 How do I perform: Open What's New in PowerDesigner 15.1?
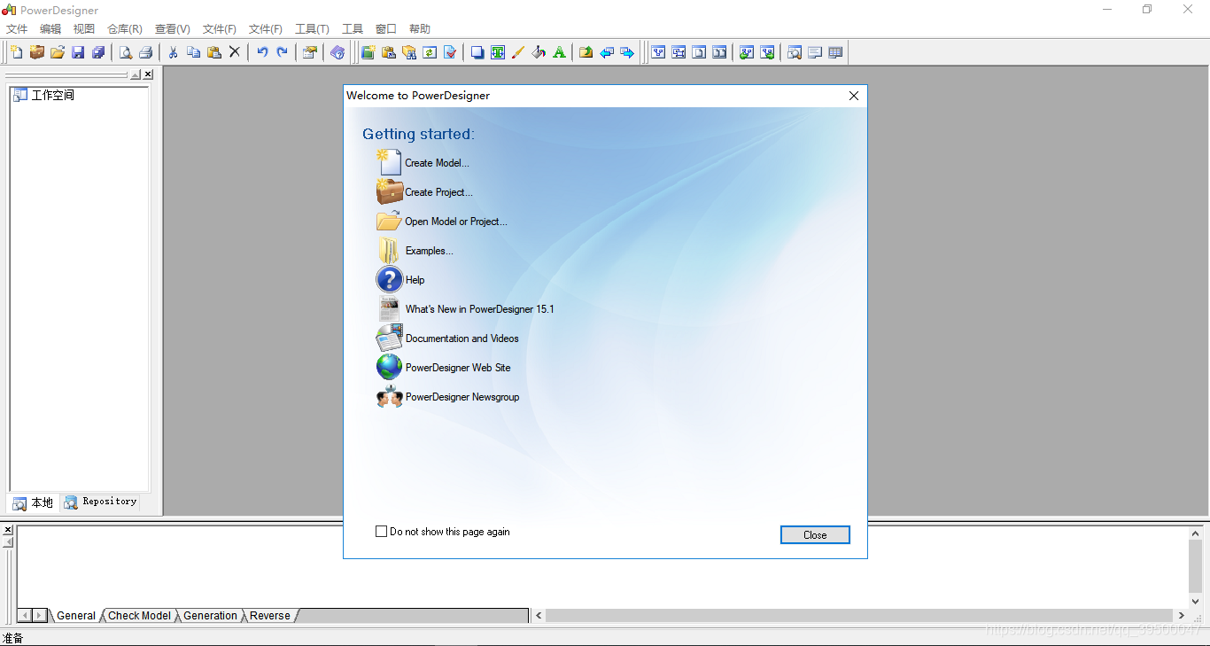479,309
